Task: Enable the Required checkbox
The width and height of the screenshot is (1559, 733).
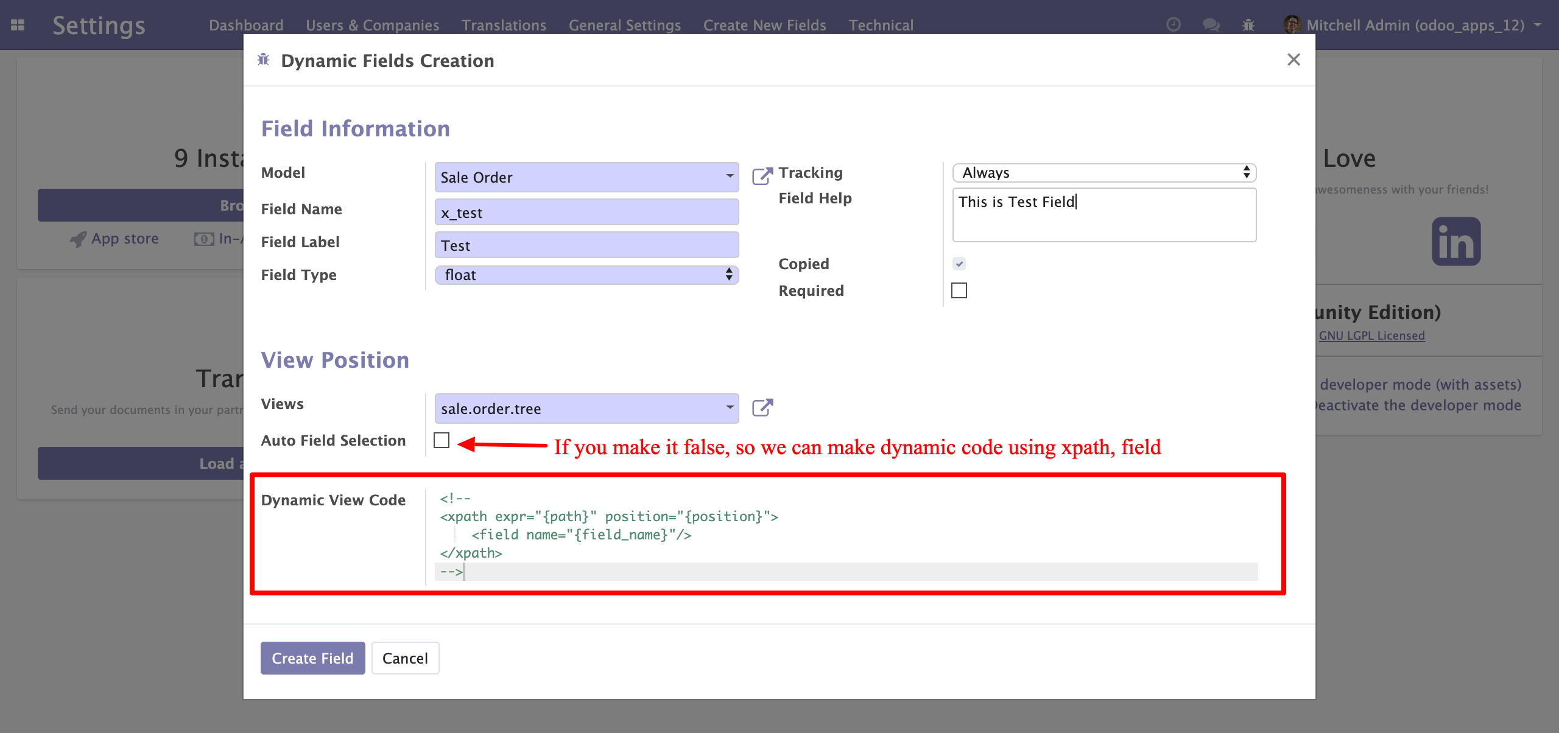Action: (x=959, y=290)
